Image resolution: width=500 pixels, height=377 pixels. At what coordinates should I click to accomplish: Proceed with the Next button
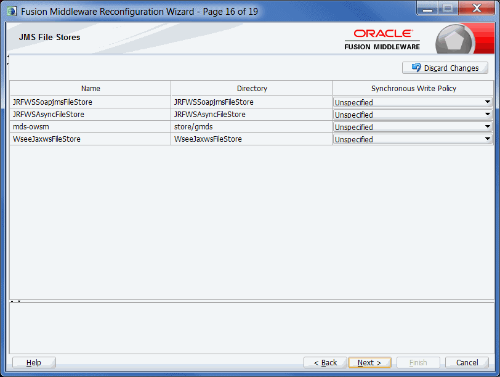click(x=369, y=363)
